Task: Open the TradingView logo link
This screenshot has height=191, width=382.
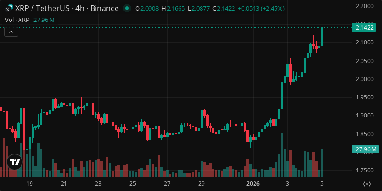Action: 14,162
